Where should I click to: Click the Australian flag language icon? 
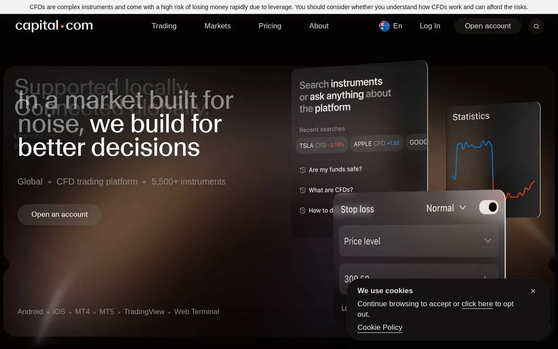pyautogui.click(x=384, y=26)
